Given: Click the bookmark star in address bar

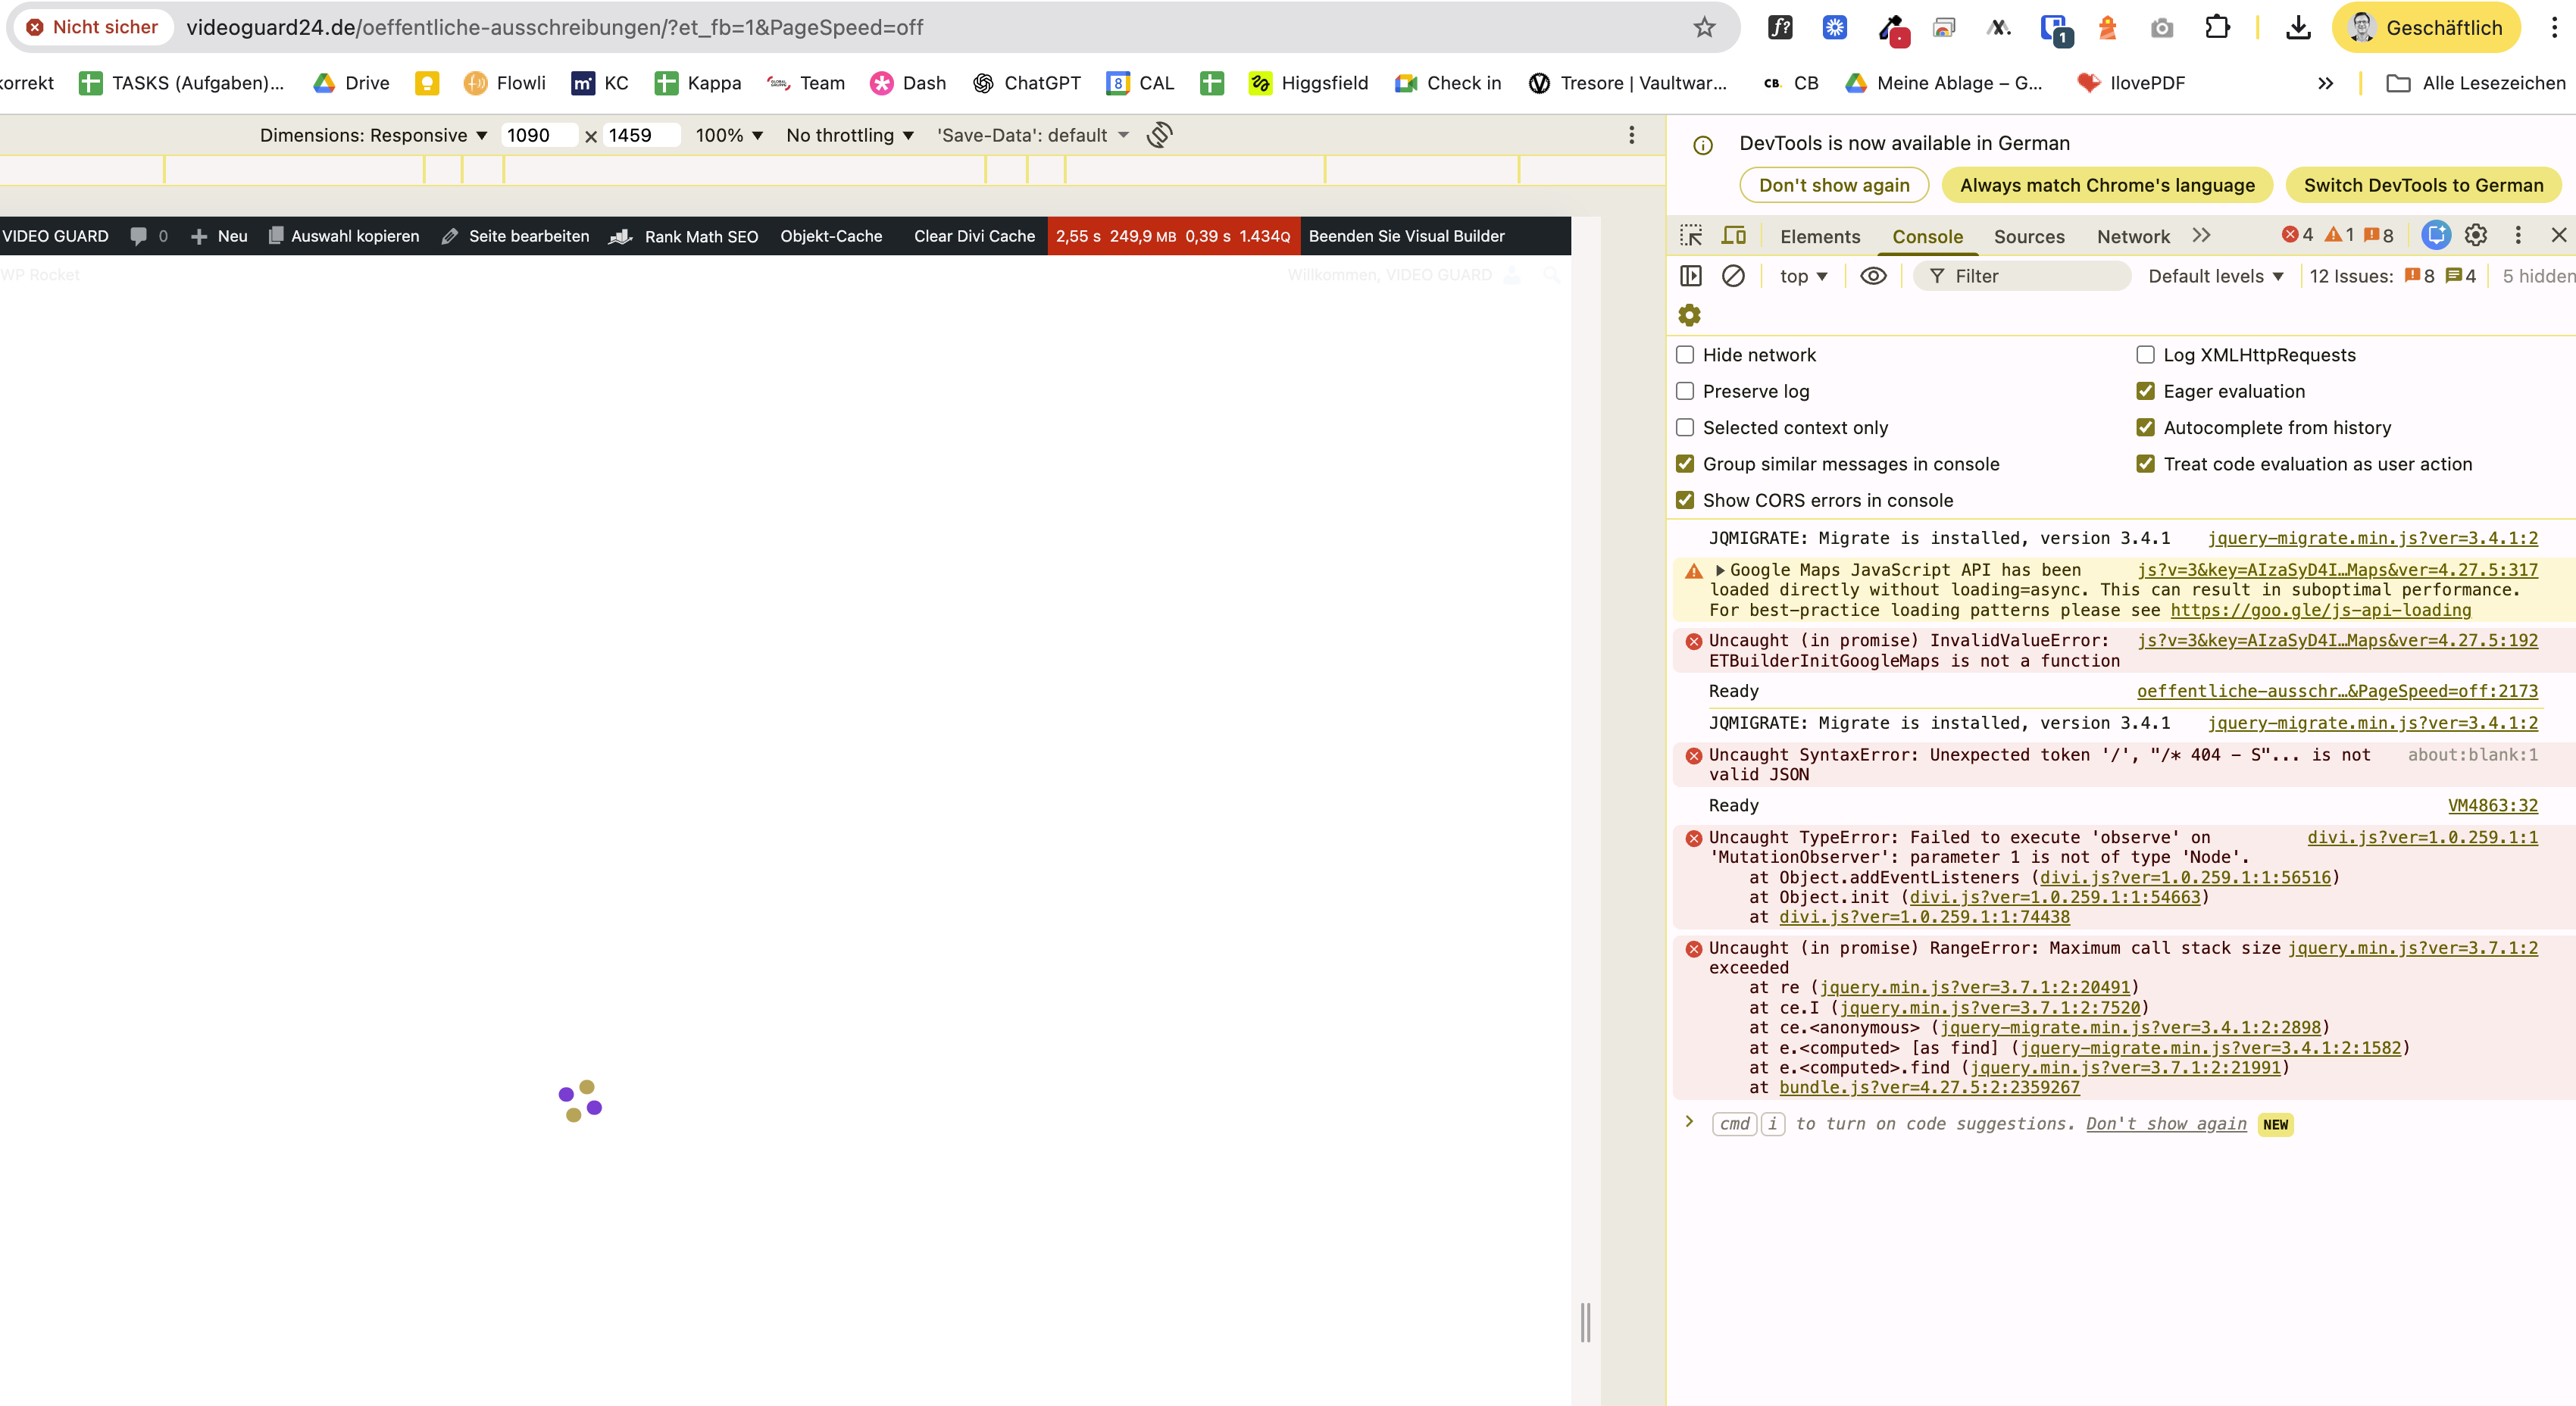Looking at the screenshot, I should pyautogui.click(x=1704, y=27).
